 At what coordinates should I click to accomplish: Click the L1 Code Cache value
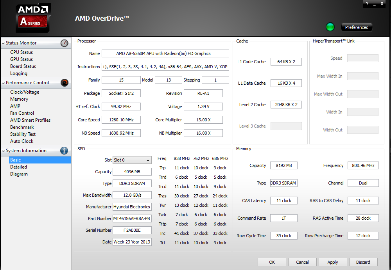[x=286, y=62]
